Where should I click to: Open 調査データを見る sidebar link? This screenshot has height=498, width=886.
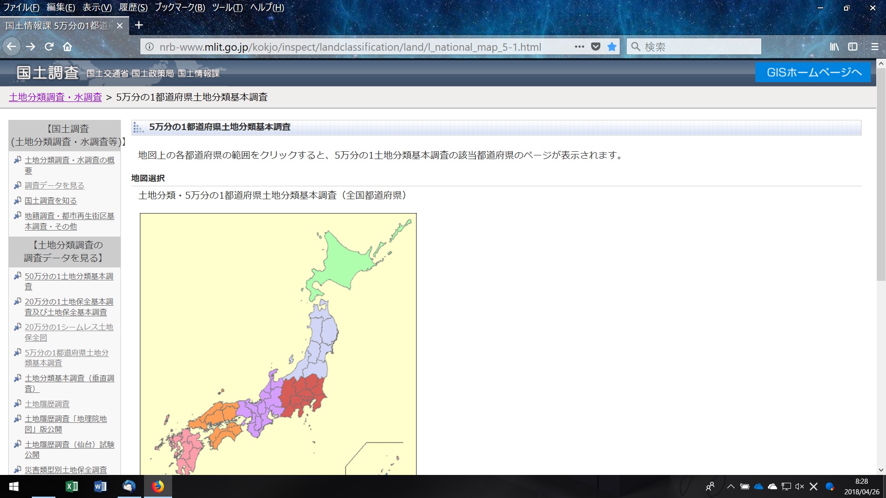click(x=54, y=185)
